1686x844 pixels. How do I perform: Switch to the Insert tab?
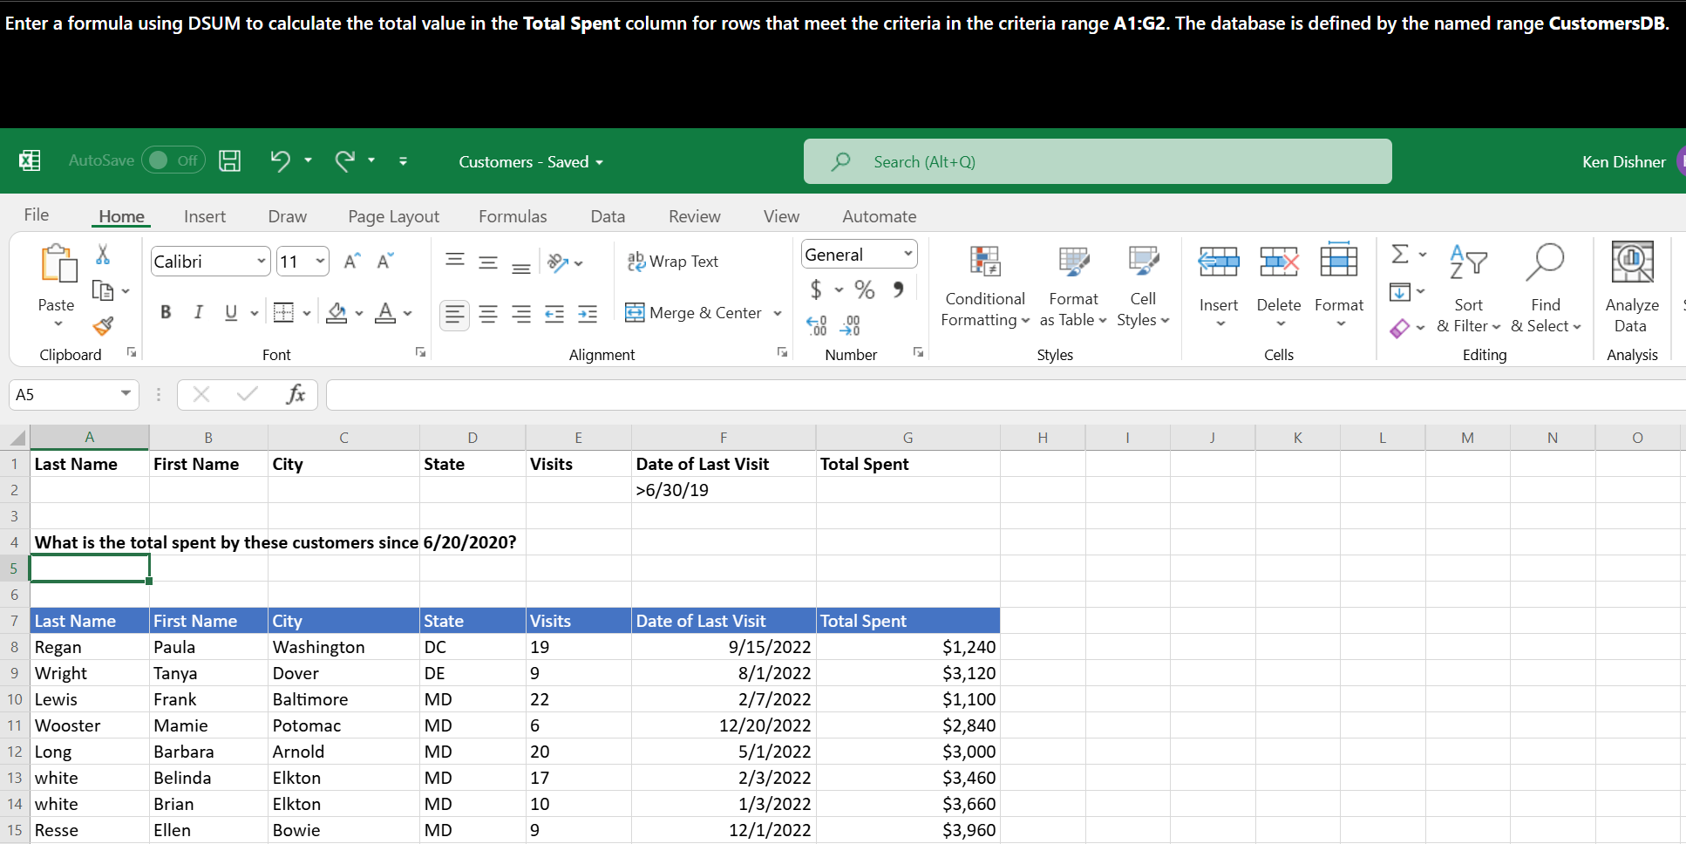[x=205, y=216]
